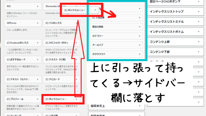The width and height of the screenshot is (206, 116).
Task: Expand the [C] おすすめカード widget arrow
Action: point(37,60)
